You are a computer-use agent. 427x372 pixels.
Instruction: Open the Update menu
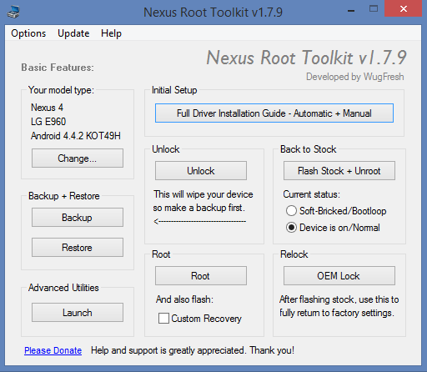73,33
